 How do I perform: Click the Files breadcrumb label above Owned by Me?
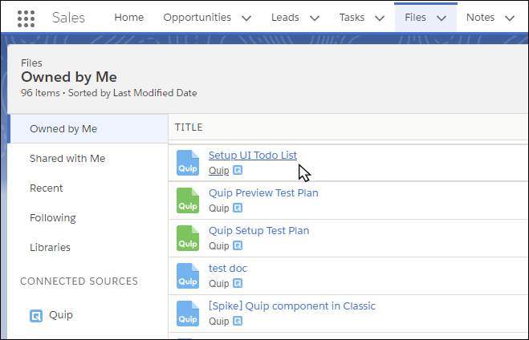[x=31, y=63]
